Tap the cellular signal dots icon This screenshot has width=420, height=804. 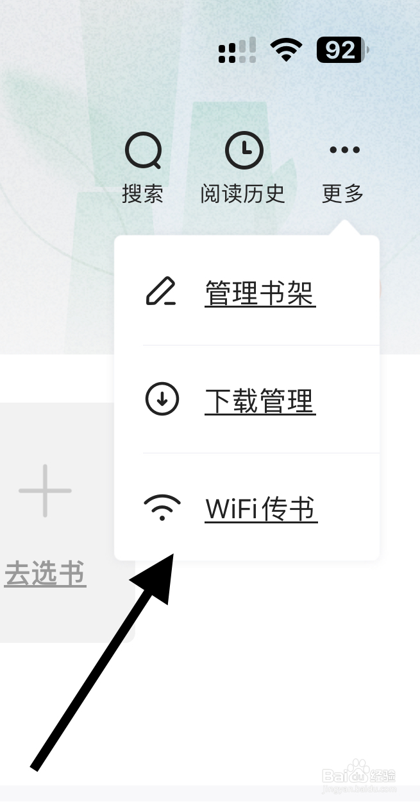tap(237, 50)
